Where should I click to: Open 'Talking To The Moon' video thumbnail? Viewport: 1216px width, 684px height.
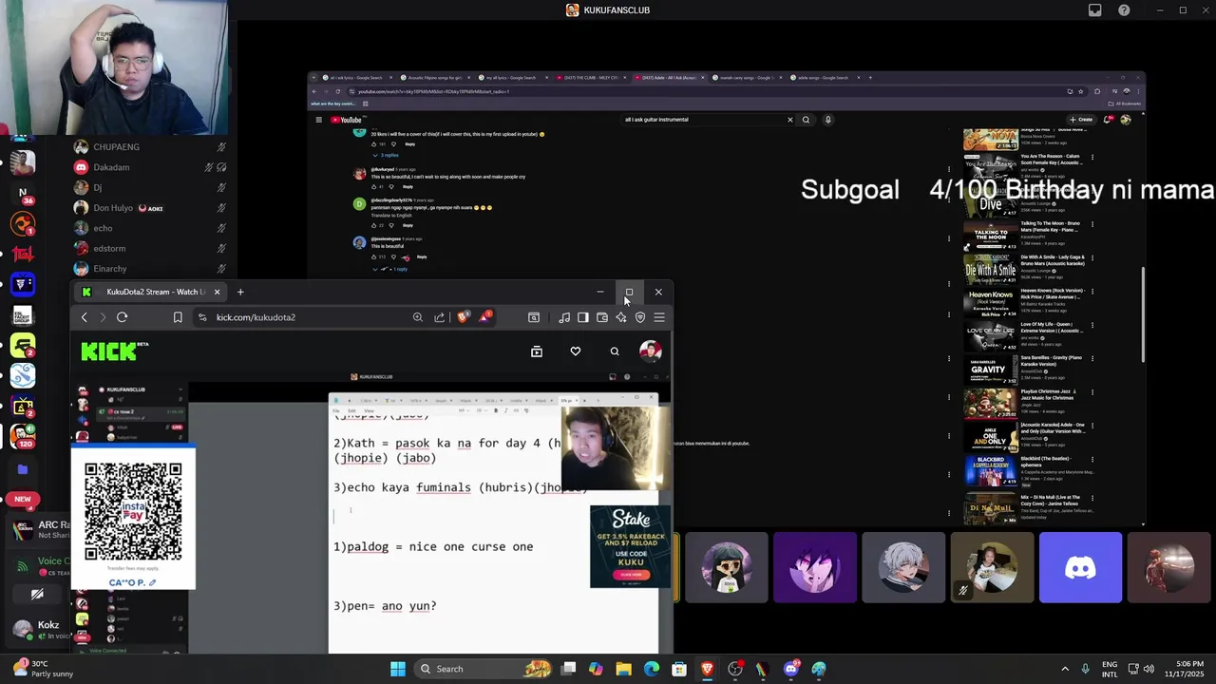coord(990,234)
